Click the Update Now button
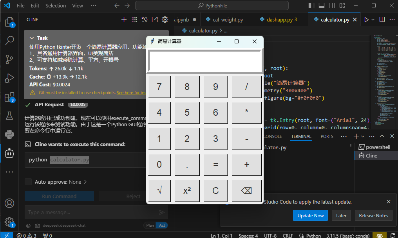Image resolution: width=398 pixels, height=238 pixels. [x=310, y=215]
